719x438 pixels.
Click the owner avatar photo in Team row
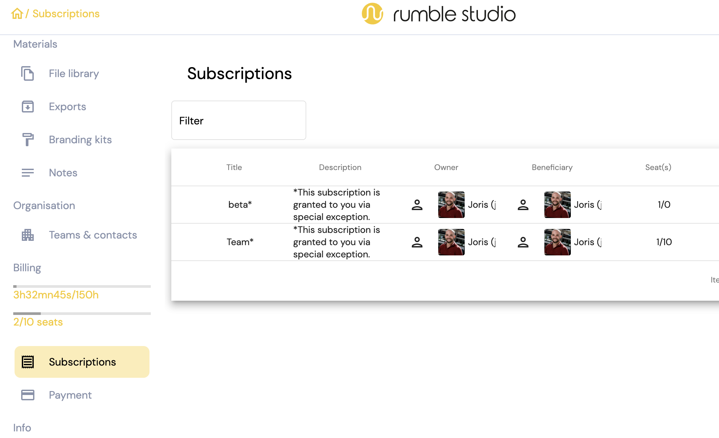coord(451,242)
